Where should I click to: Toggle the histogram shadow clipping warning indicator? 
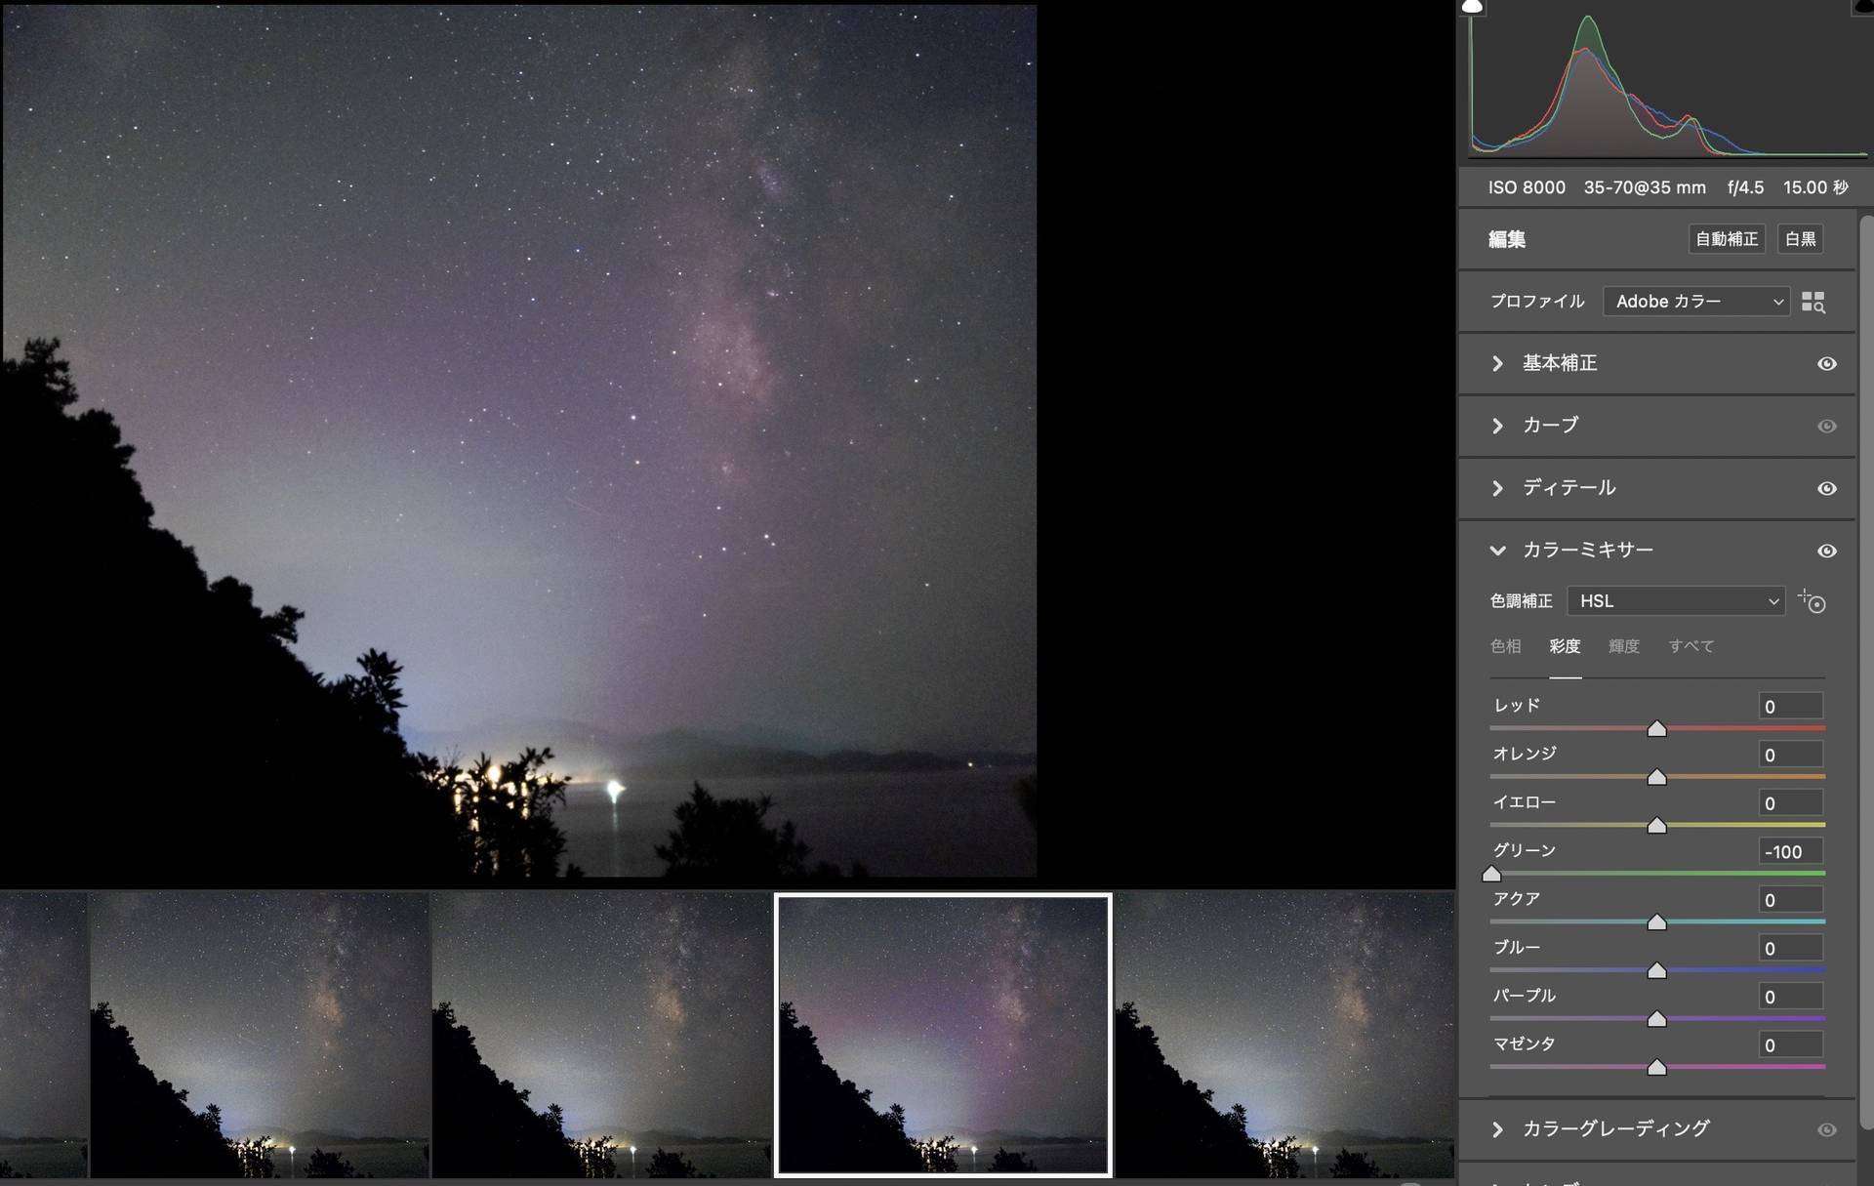click(1472, 7)
